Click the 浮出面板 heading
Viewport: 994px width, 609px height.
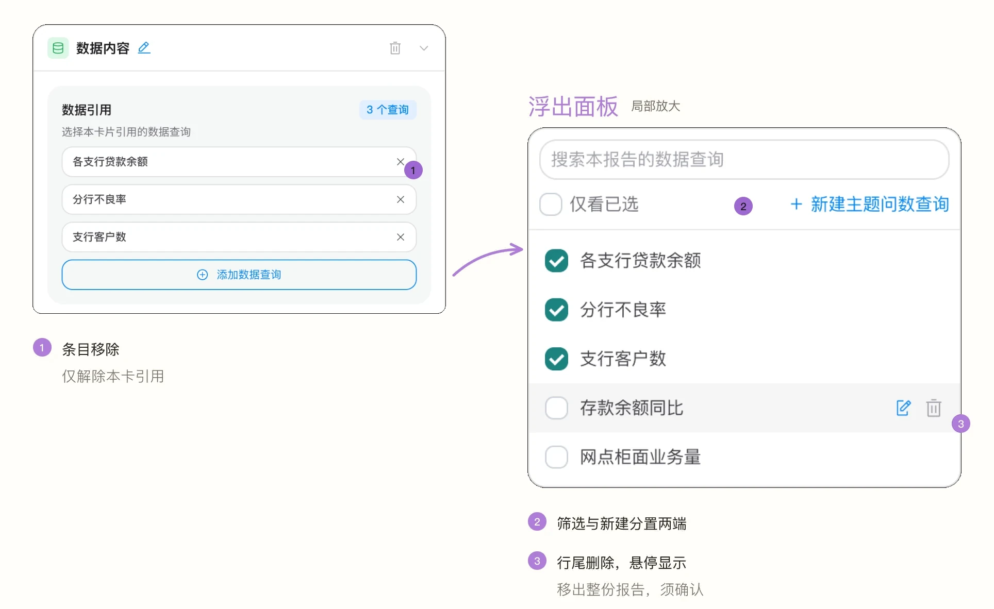tap(573, 107)
